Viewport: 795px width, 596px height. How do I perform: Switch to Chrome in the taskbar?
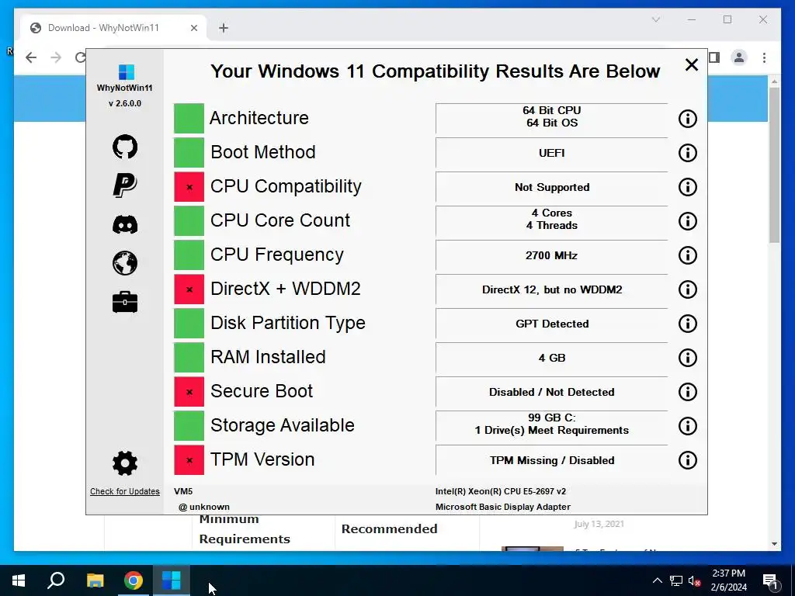pyautogui.click(x=134, y=580)
